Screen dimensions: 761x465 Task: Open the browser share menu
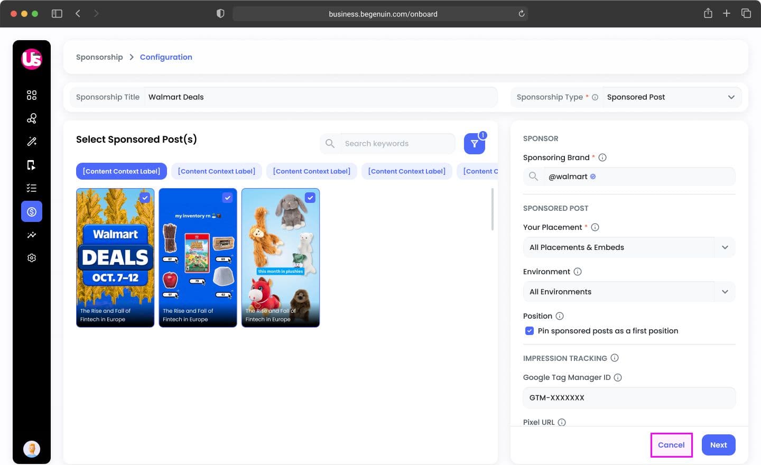[708, 13]
